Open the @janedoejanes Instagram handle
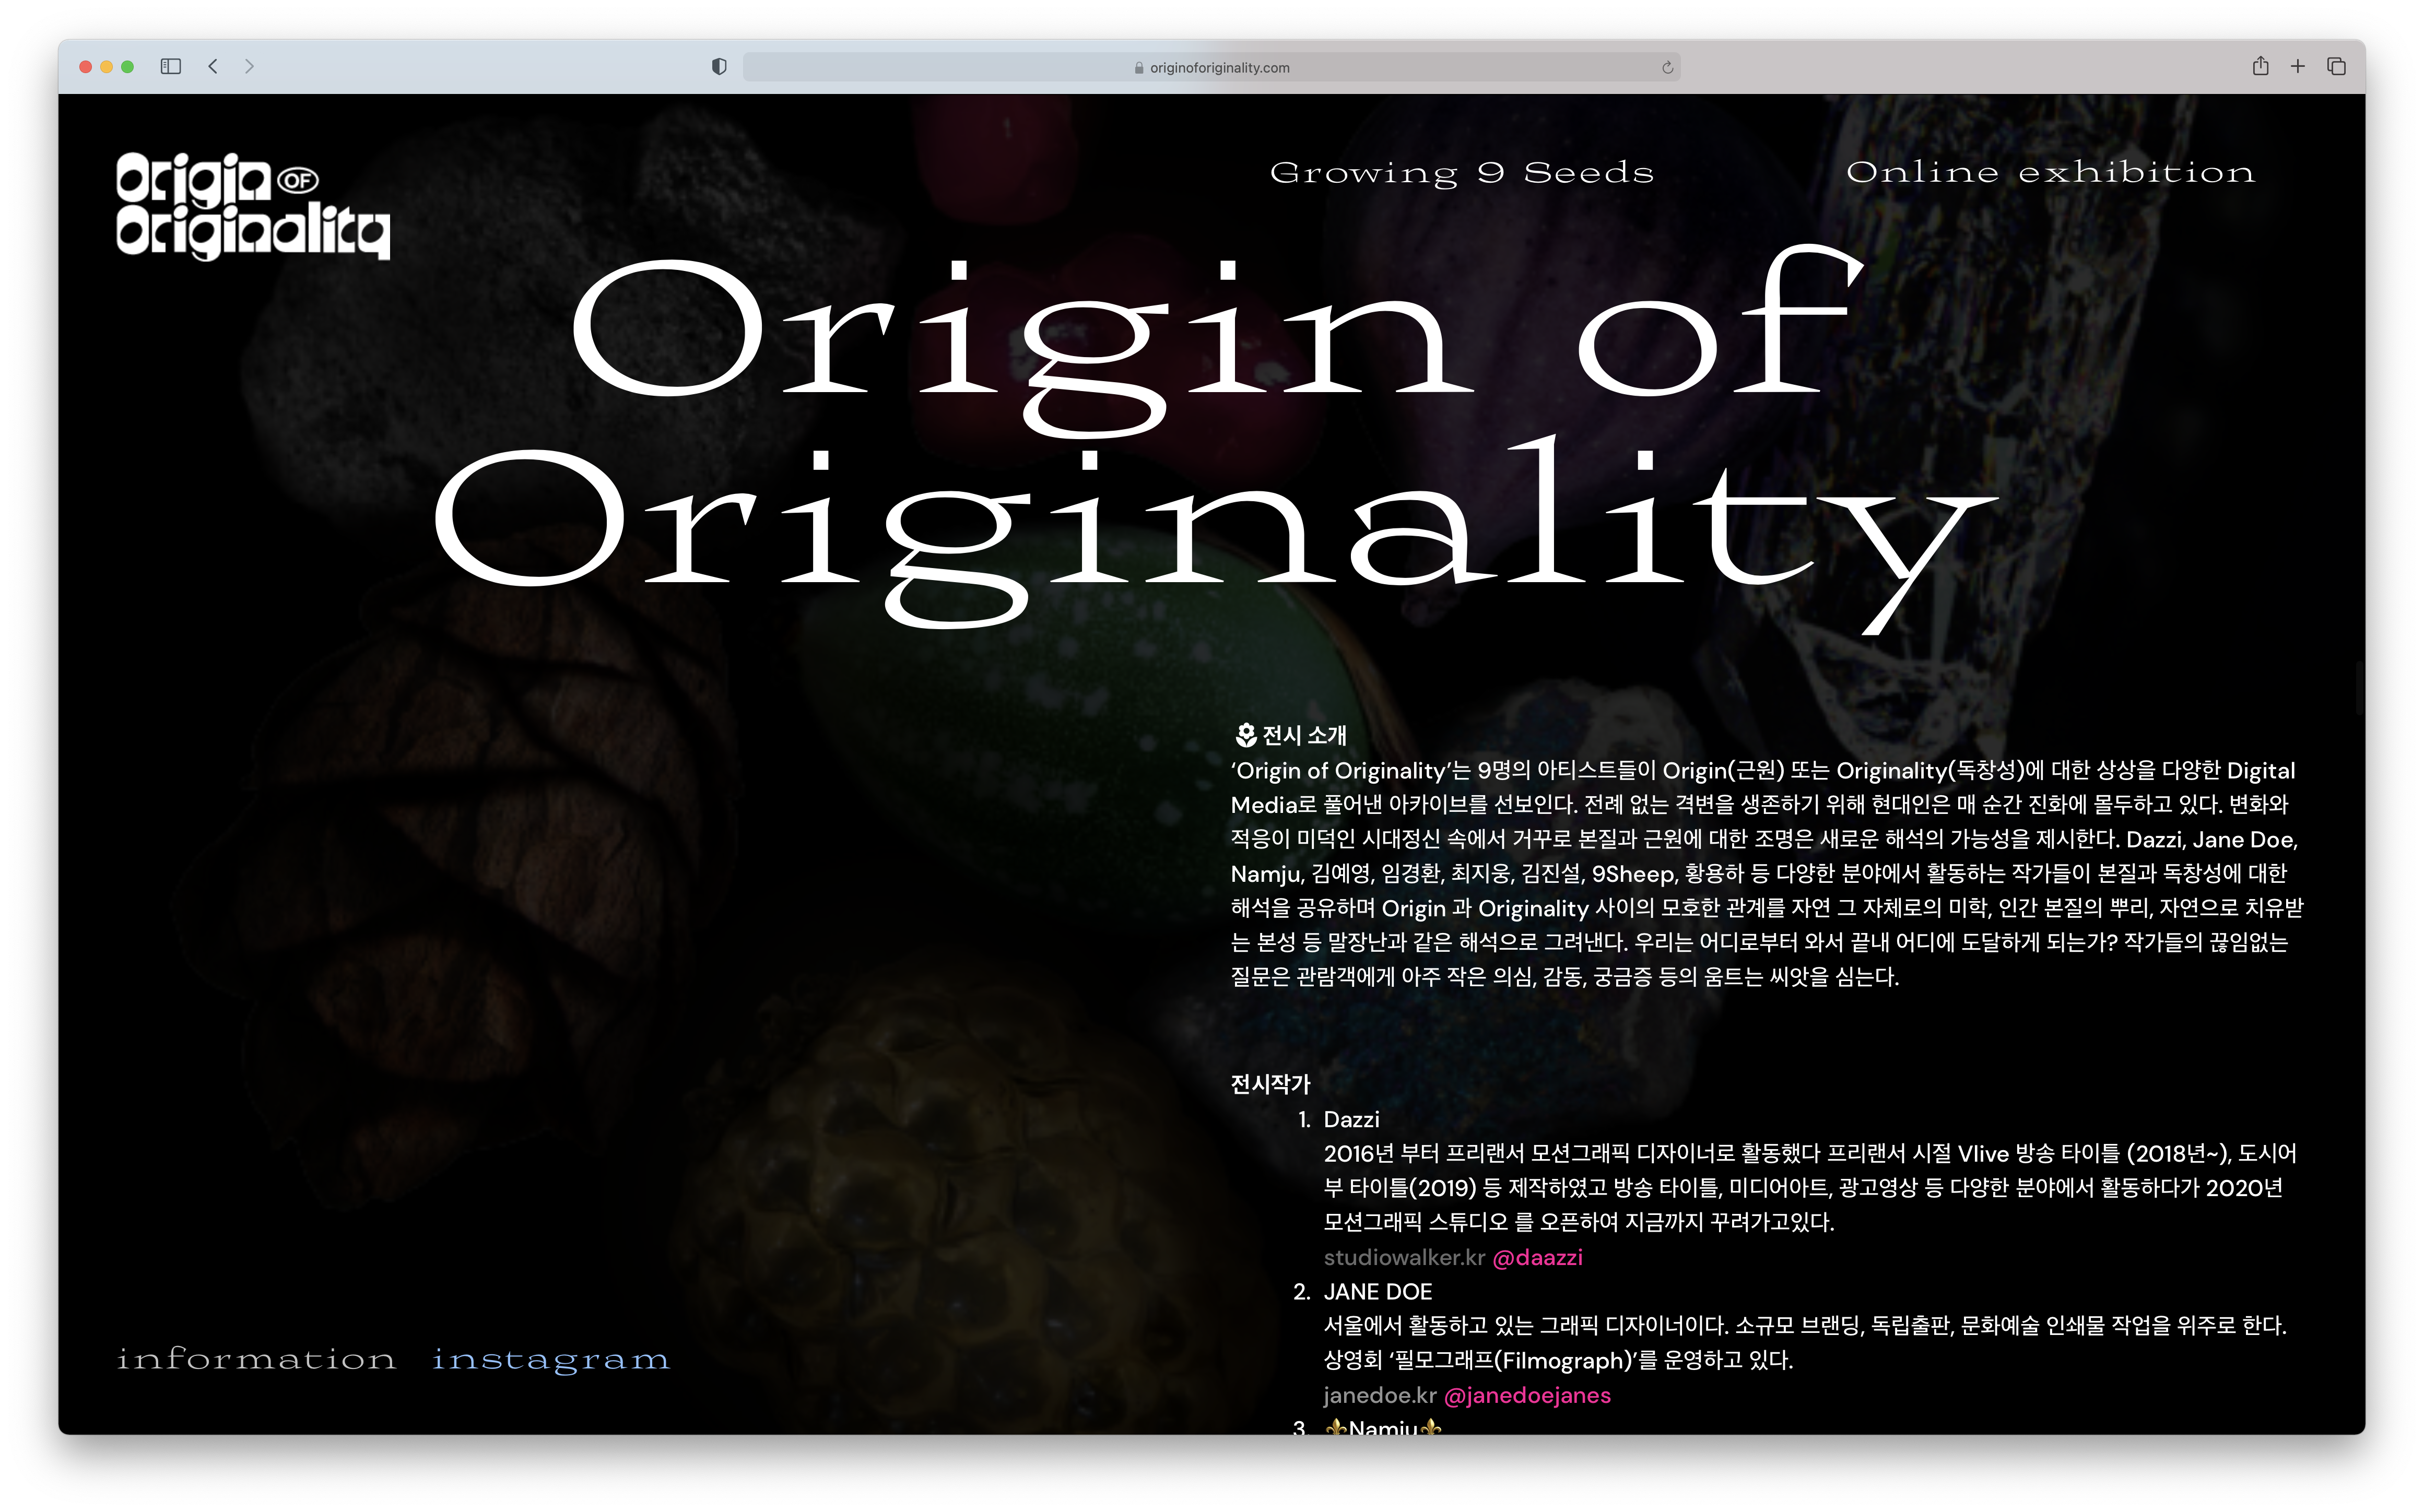2424x1512 pixels. [x=1527, y=1395]
